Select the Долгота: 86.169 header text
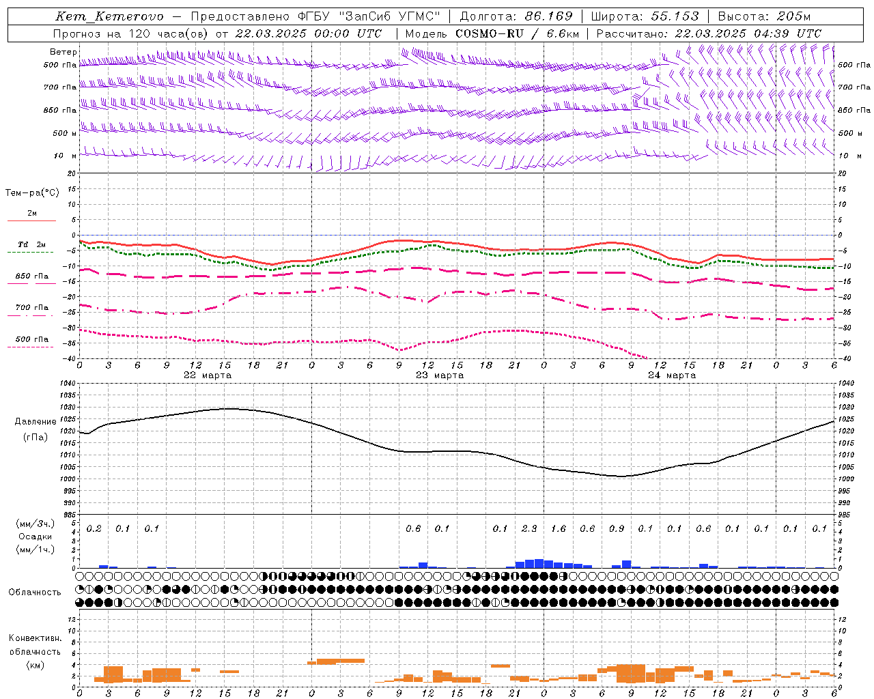 [x=516, y=16]
